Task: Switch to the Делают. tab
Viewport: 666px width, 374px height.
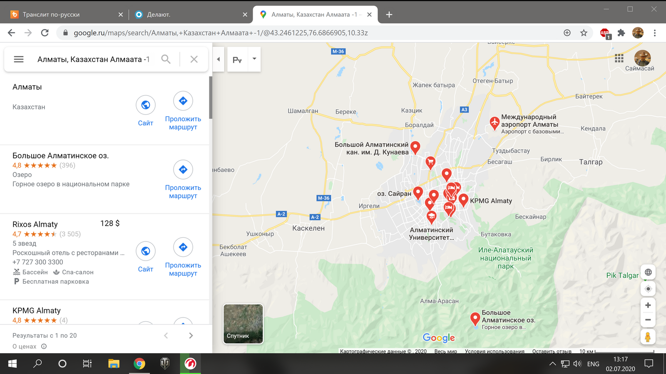Action: [x=190, y=15]
